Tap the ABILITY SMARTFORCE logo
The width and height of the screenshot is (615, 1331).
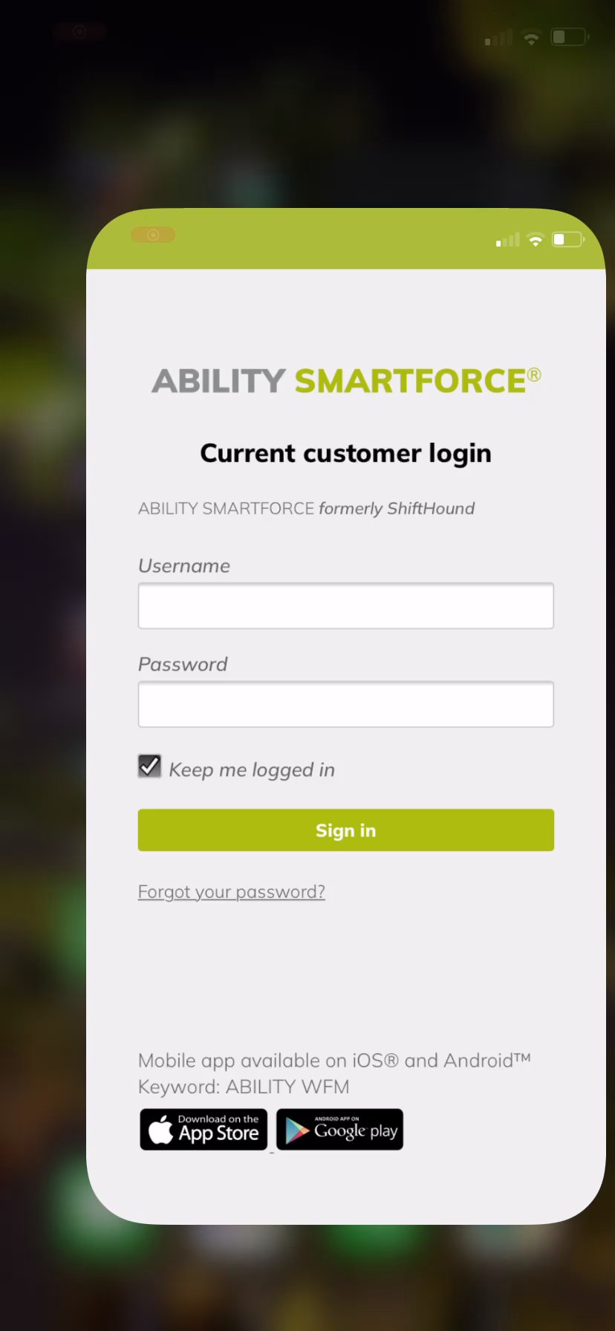(x=346, y=380)
